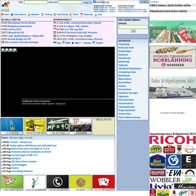Open the EBL link icon

point(55,43)
